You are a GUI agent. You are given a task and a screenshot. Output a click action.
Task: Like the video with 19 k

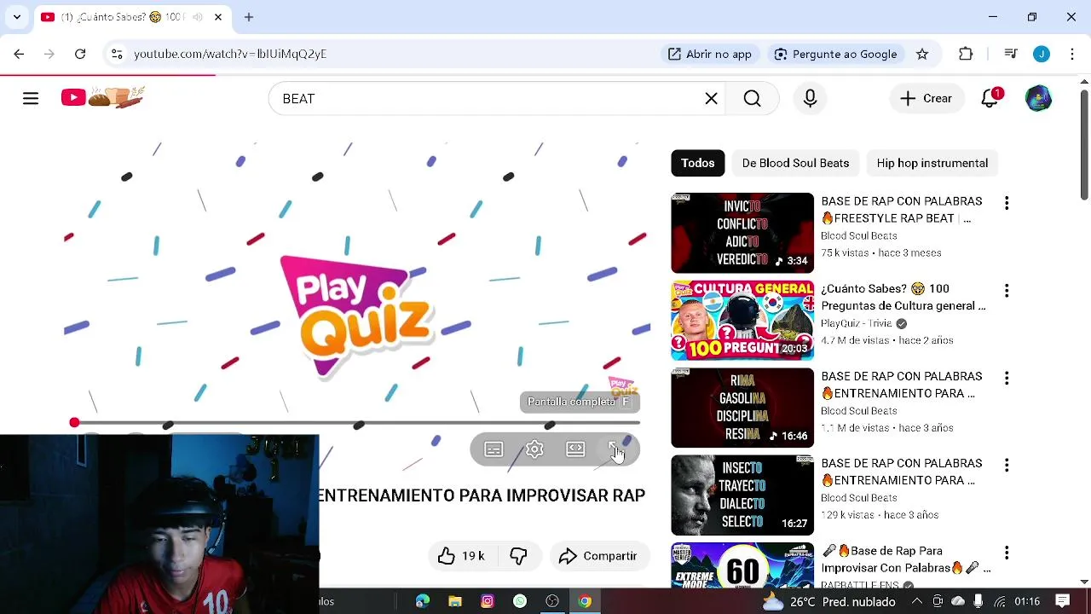click(x=461, y=556)
